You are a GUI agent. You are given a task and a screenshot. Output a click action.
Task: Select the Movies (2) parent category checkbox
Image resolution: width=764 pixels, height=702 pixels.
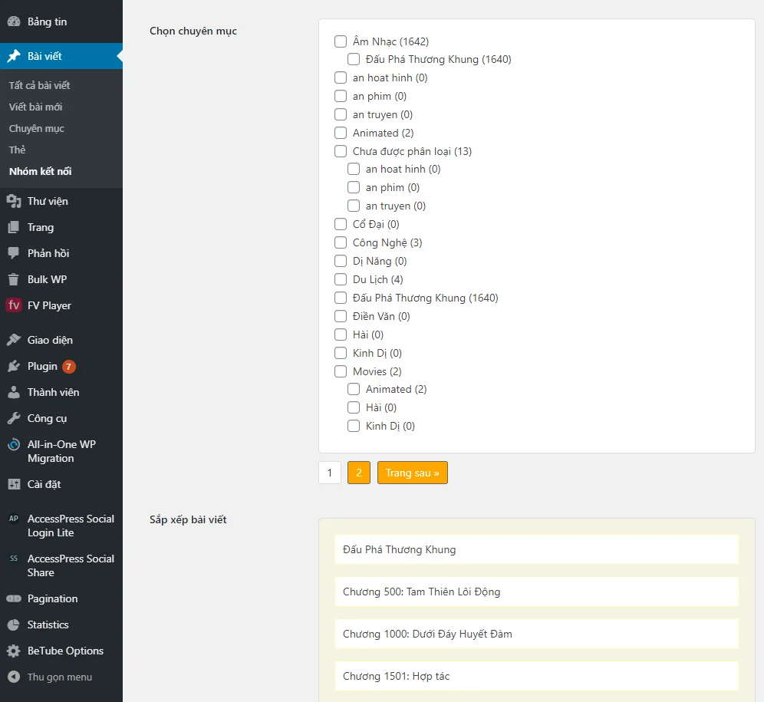341,371
